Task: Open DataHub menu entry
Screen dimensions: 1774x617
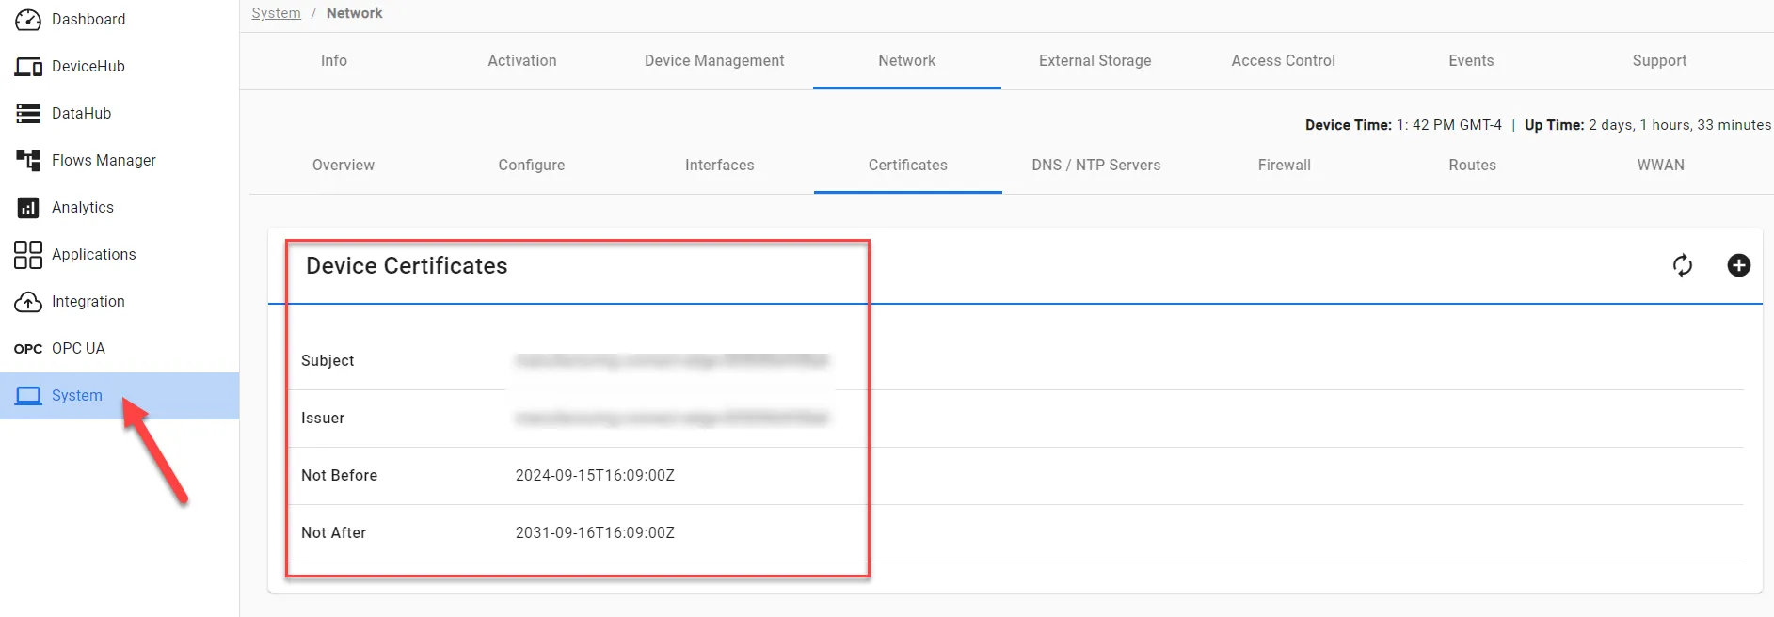Action: point(82,114)
